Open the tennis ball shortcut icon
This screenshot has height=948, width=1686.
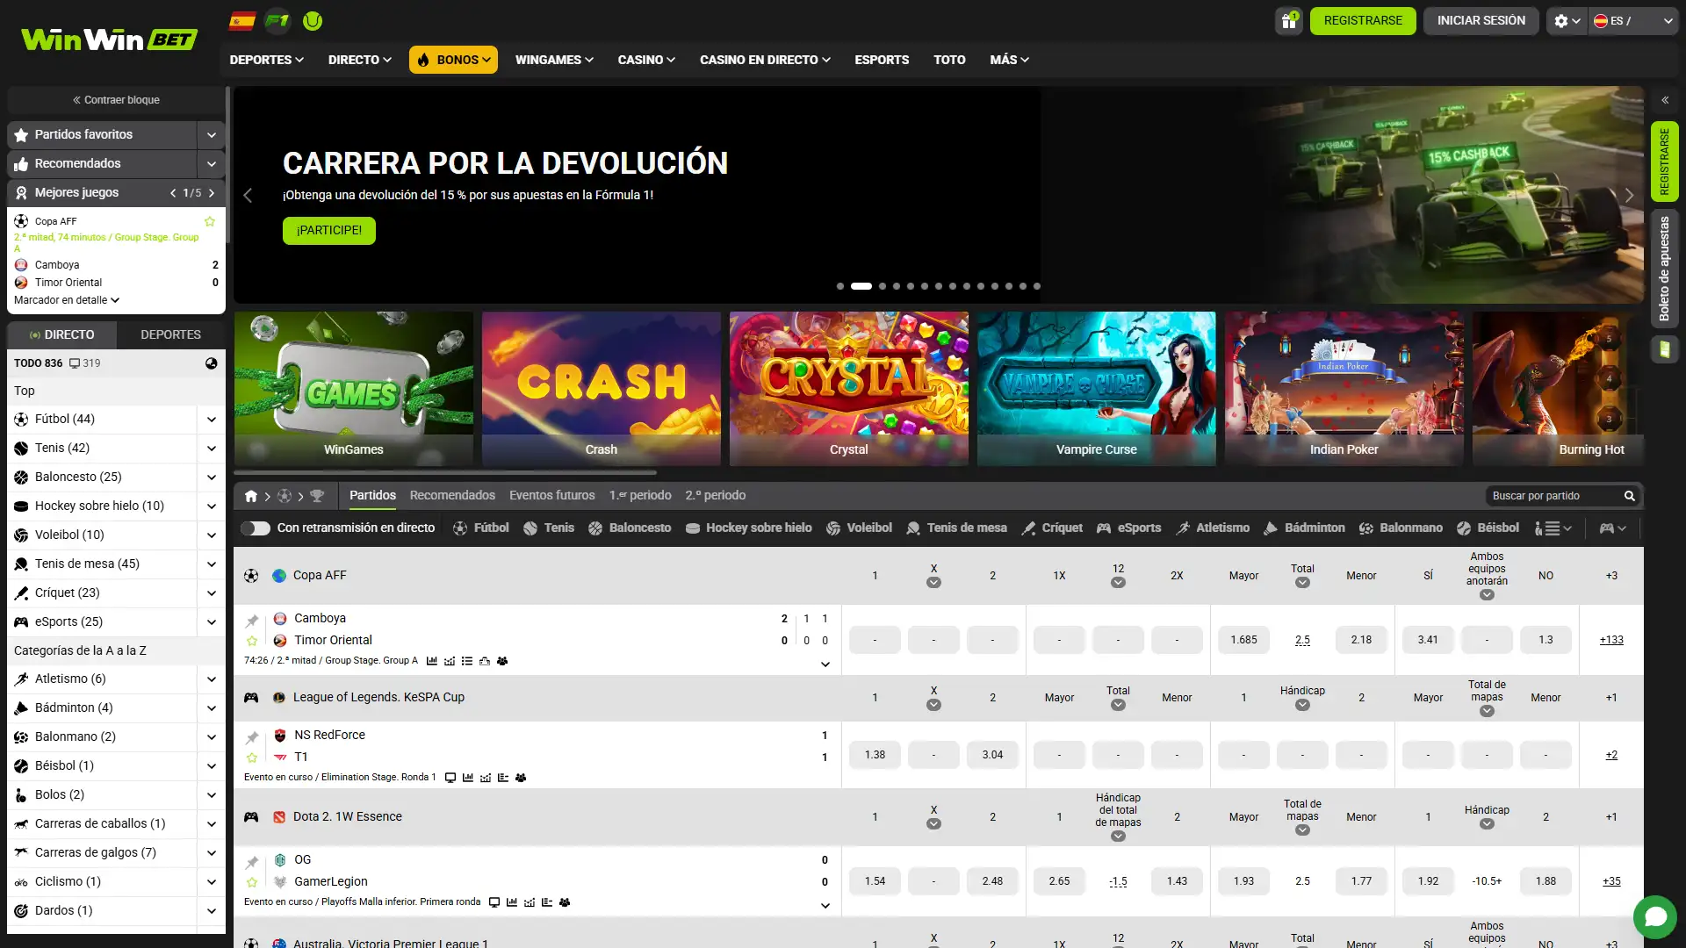[x=313, y=21]
